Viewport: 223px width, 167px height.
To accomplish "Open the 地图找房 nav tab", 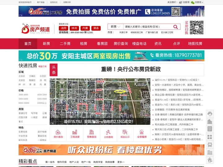I will coord(195,44).
